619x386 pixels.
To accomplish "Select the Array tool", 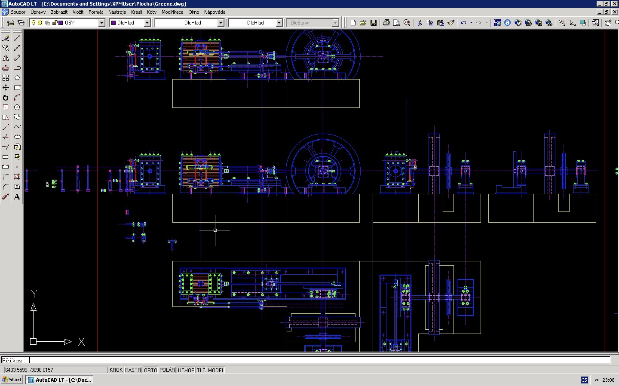I will click(6, 77).
